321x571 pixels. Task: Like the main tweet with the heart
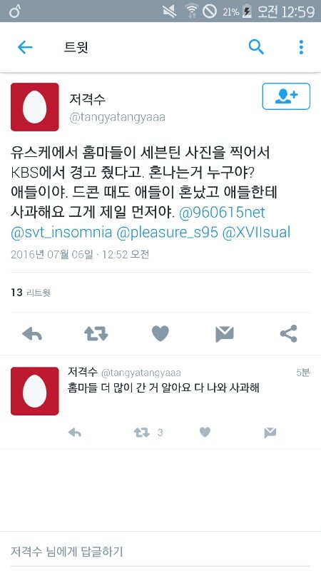point(160,333)
